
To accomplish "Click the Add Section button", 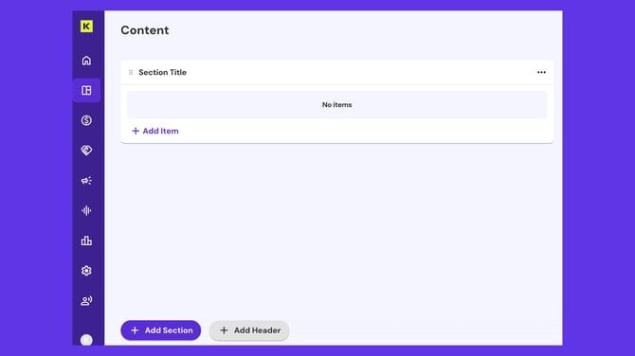I will point(161,330).
